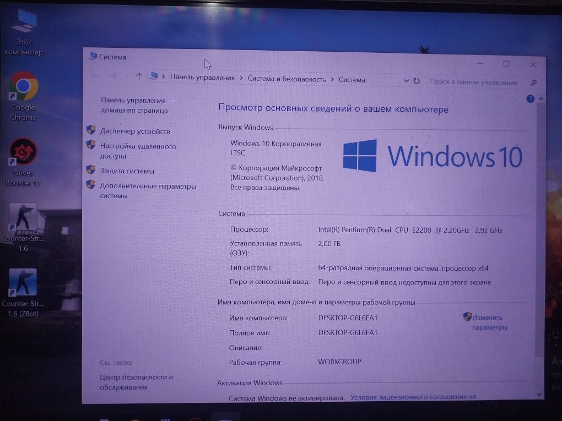This screenshot has height=421, width=562.
Task: Click the refresh icon in address bar
Action: coord(416,81)
